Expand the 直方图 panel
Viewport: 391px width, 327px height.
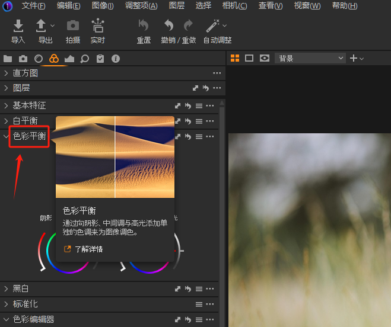point(7,73)
